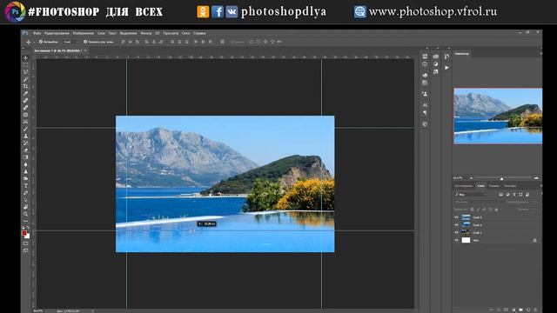Click the align top edges button
557x313 pixels.
(x=123, y=42)
